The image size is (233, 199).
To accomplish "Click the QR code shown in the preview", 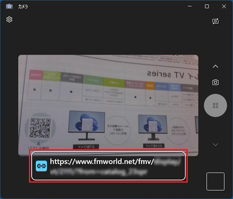I will (41, 128).
